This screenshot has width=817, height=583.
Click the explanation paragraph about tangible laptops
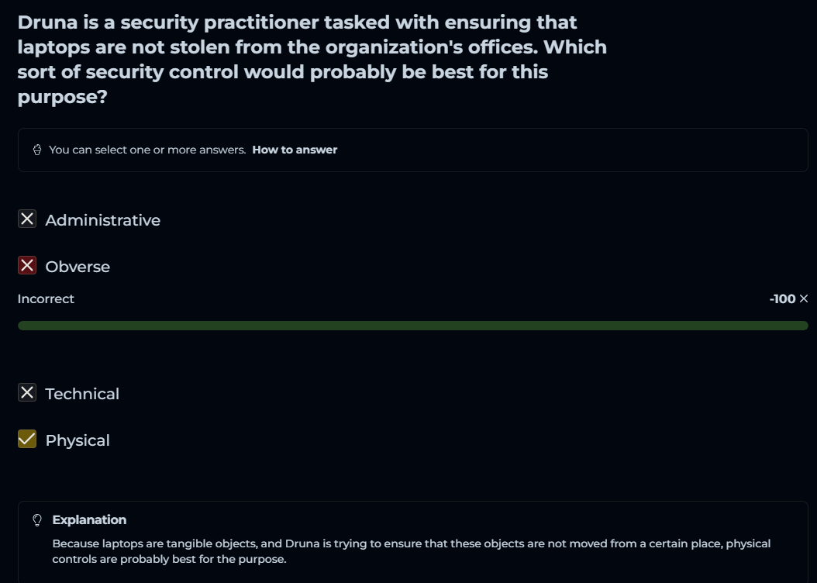point(411,551)
